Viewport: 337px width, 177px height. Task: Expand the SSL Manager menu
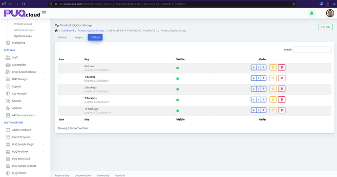click(25, 94)
